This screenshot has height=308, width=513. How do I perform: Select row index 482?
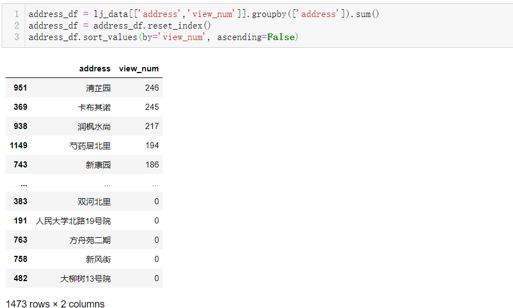(20, 278)
